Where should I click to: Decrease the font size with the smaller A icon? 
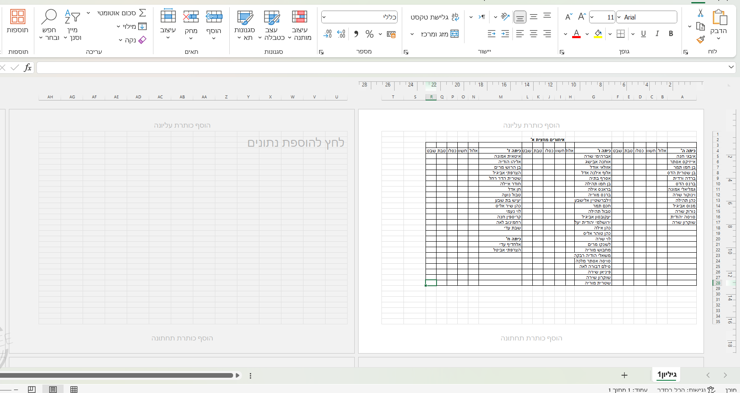569,17
